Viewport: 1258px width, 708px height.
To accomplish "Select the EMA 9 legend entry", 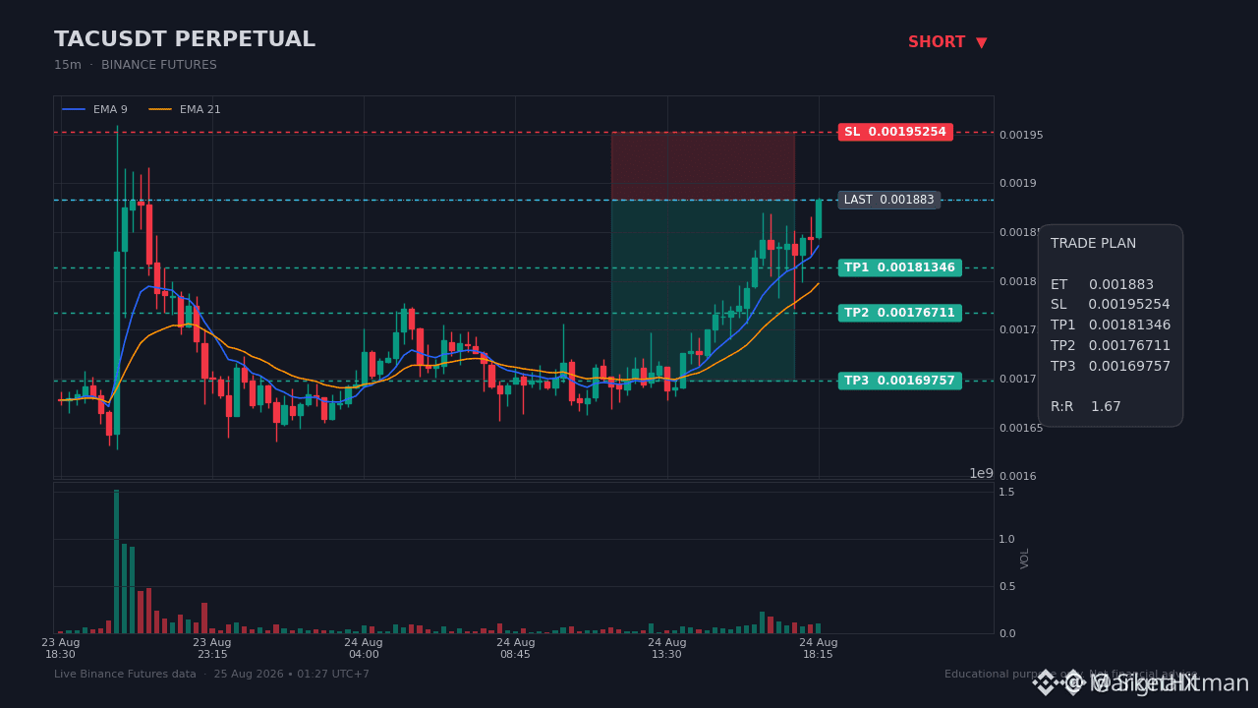I will [x=94, y=109].
